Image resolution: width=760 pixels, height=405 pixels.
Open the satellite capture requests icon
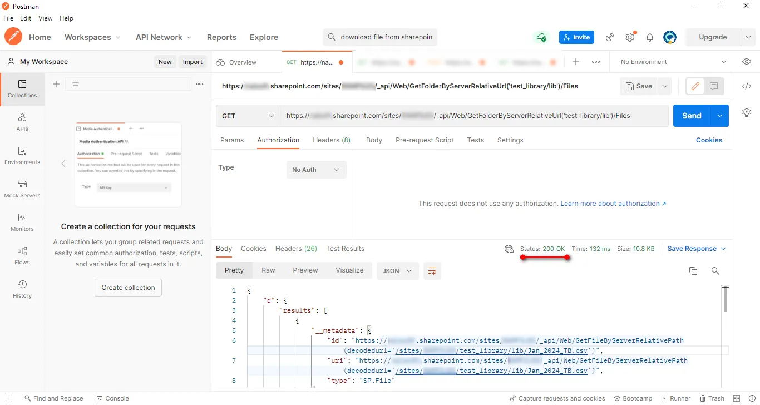tap(610, 37)
